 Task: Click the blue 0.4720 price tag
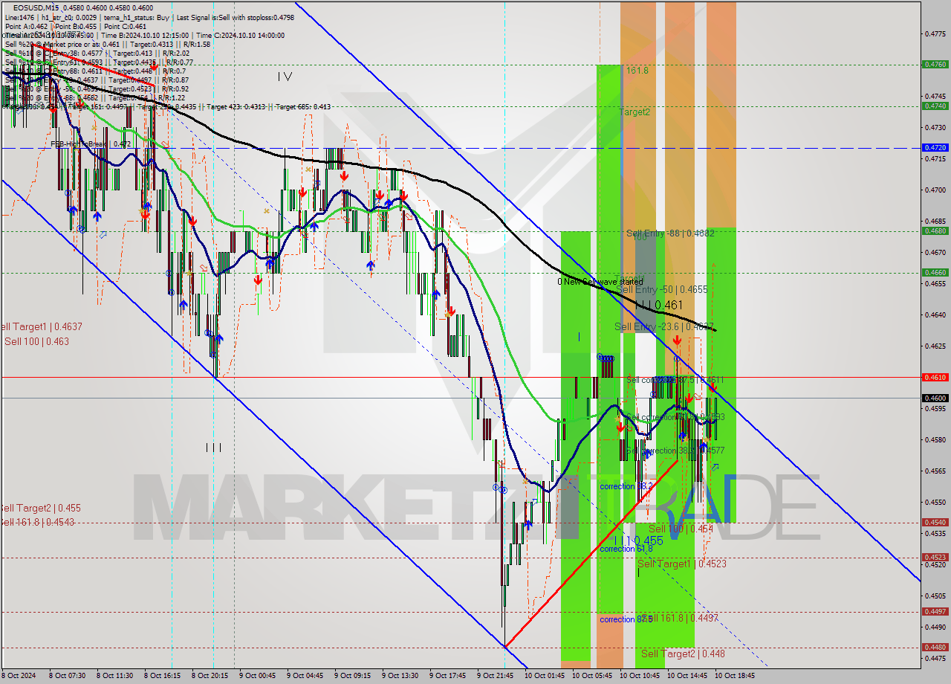tap(935, 148)
